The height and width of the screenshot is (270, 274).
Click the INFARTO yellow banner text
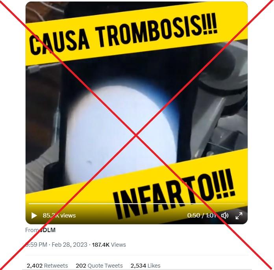[x=174, y=193]
